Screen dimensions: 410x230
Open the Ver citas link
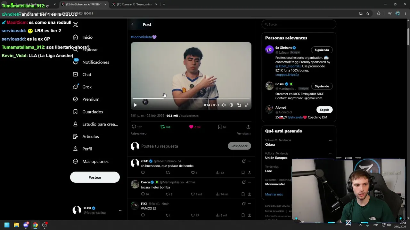pos(244,134)
